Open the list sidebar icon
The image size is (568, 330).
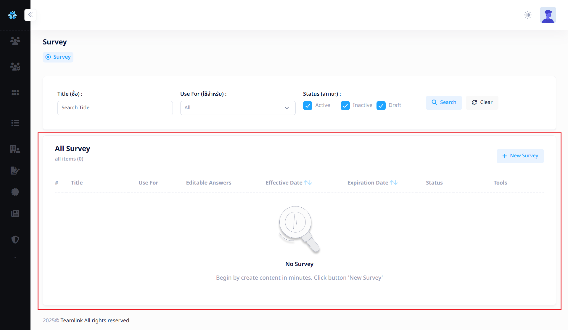(x=15, y=123)
